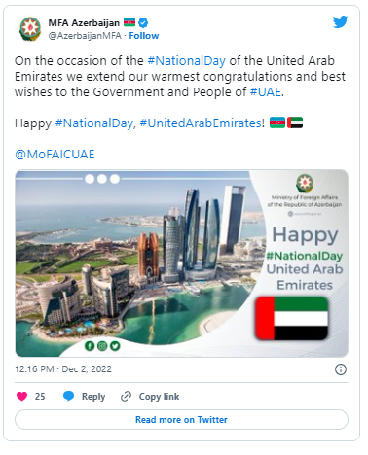The image size is (368, 455).
Task: Click the copy link chain icon
Action: [126, 396]
